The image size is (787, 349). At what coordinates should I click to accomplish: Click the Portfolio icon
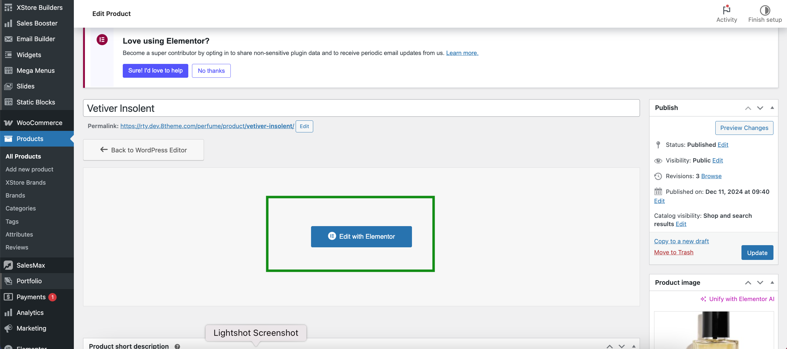click(x=8, y=281)
